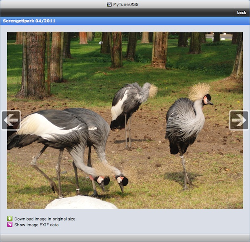This screenshot has height=242, width=250.
Task: Advance to the next photo with right arrow
Action: 239,120
